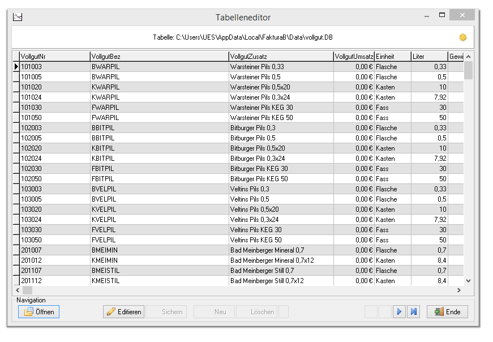Select the Liter column header

pos(429,57)
